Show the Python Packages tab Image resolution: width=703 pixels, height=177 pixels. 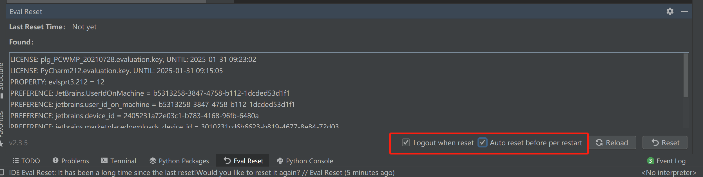pyautogui.click(x=179, y=161)
